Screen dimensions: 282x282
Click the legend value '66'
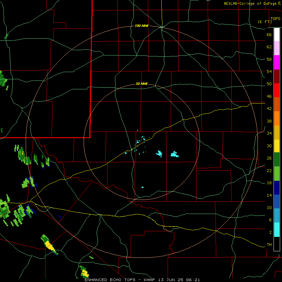point(269,34)
